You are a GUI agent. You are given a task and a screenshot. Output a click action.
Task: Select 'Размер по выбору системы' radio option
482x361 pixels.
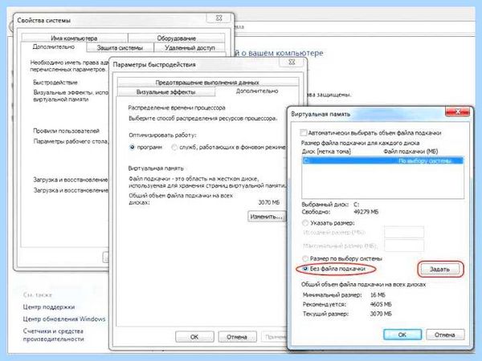point(305,258)
